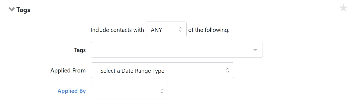
Task: Click the "of the following." text
Action: click(209, 30)
